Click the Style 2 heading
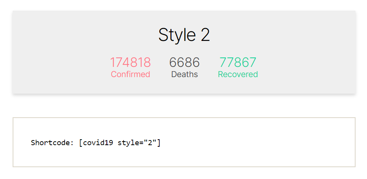Viewport: 367px width, 179px height. [x=184, y=35]
